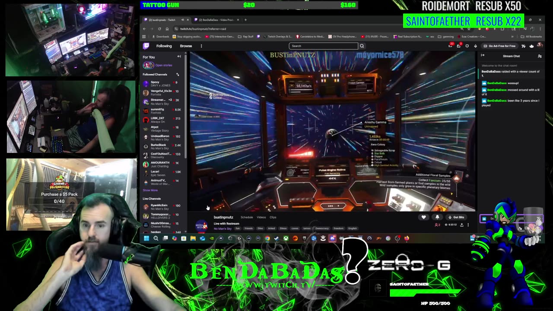The height and width of the screenshot is (311, 553).
Task: Click the English stream tag
Action: click(x=353, y=228)
